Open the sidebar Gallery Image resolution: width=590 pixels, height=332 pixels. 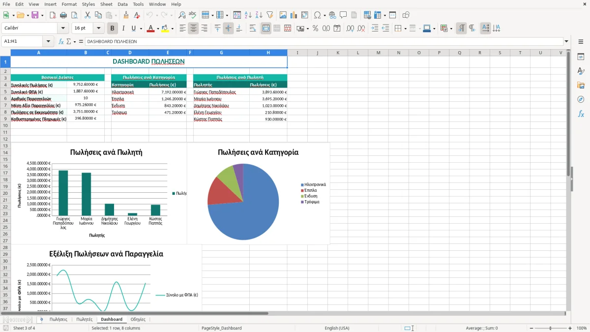[581, 85]
